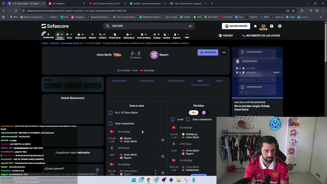Open the Clasificaciones tab
Image resolution: width=327 pixels, height=184 pixels.
coord(176,81)
